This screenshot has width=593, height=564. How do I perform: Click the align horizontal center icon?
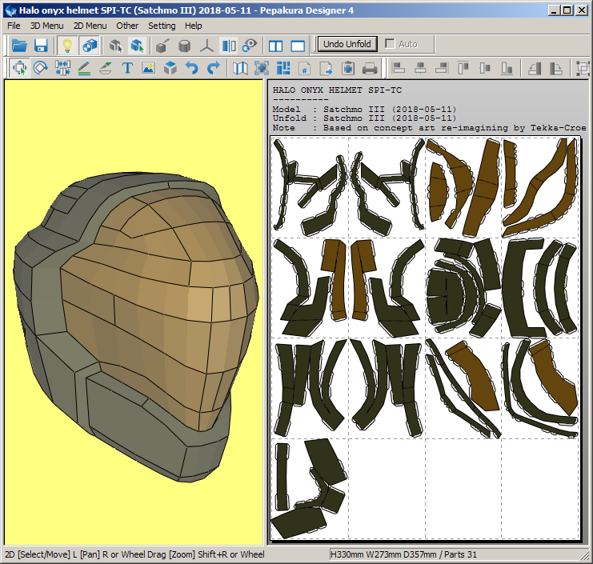(x=420, y=68)
